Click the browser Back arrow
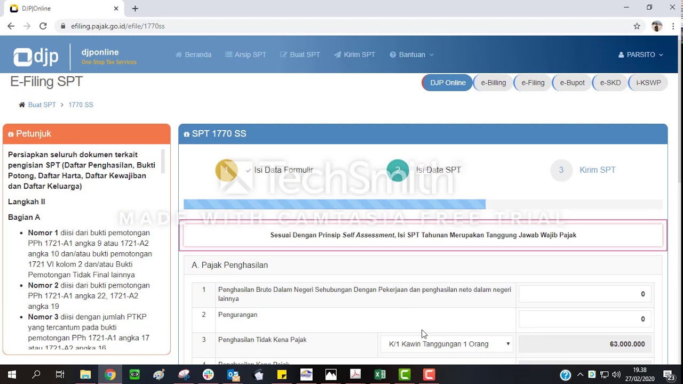 point(11,26)
